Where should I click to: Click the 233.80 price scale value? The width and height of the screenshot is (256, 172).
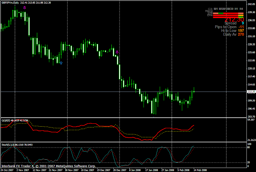(x=251, y=28)
